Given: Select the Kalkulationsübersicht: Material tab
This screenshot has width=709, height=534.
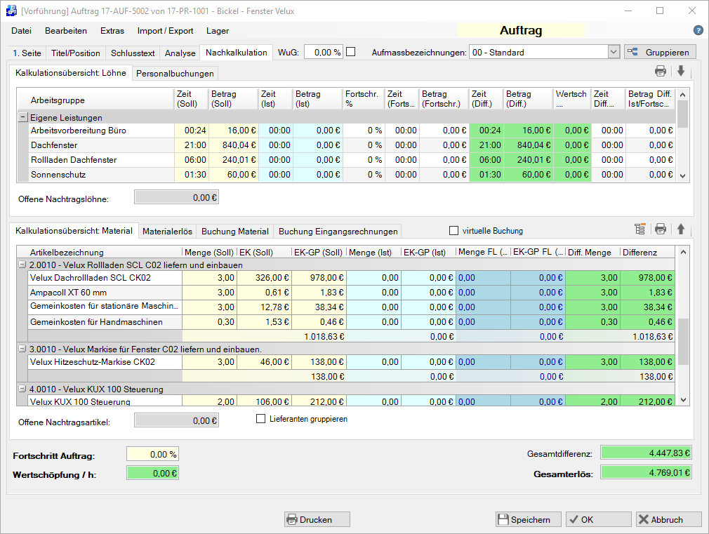Looking at the screenshot, I should pyautogui.click(x=74, y=231).
